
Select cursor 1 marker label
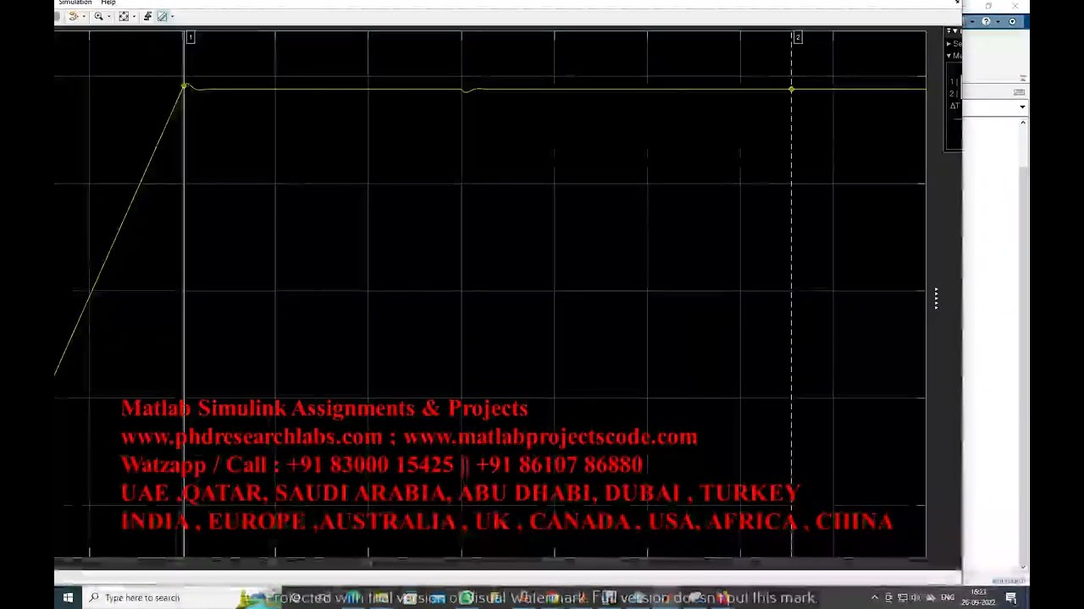pyautogui.click(x=191, y=37)
